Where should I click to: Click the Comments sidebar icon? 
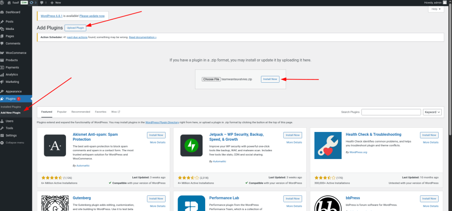point(2,43)
